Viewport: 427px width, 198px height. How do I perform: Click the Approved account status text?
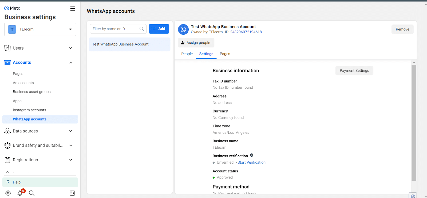(225, 177)
